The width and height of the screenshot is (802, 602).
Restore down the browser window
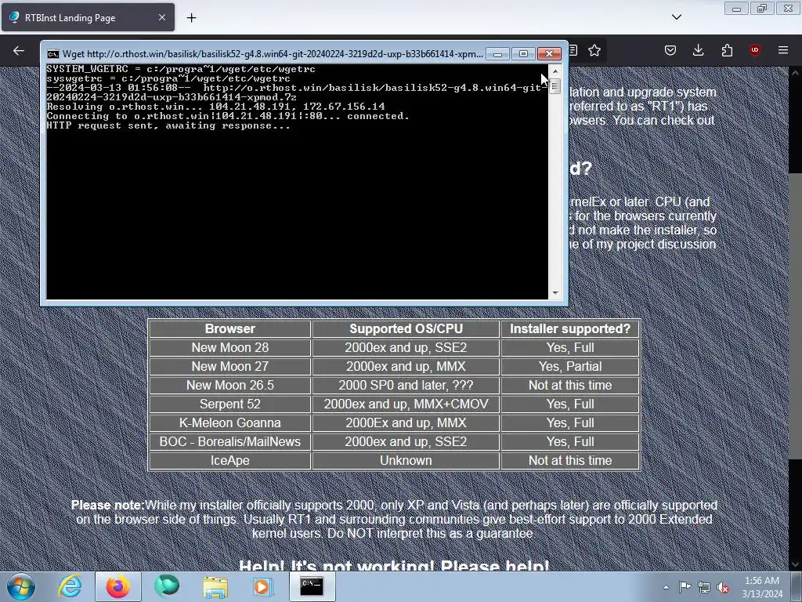762,9
